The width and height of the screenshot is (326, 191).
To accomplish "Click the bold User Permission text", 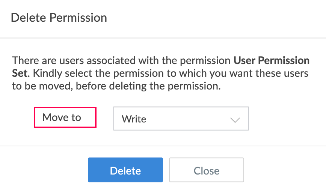I will tap(271, 60).
